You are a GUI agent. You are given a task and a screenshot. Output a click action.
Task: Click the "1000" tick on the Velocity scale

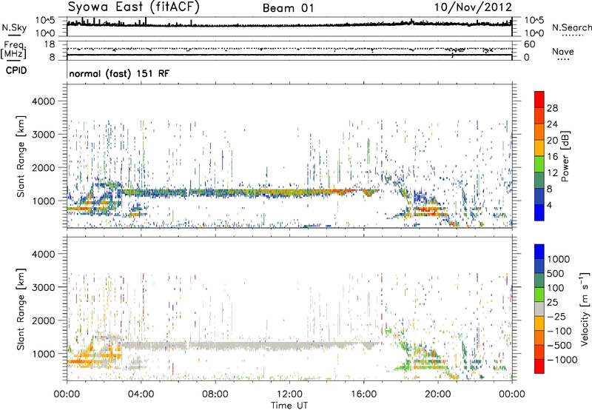[x=558, y=259]
